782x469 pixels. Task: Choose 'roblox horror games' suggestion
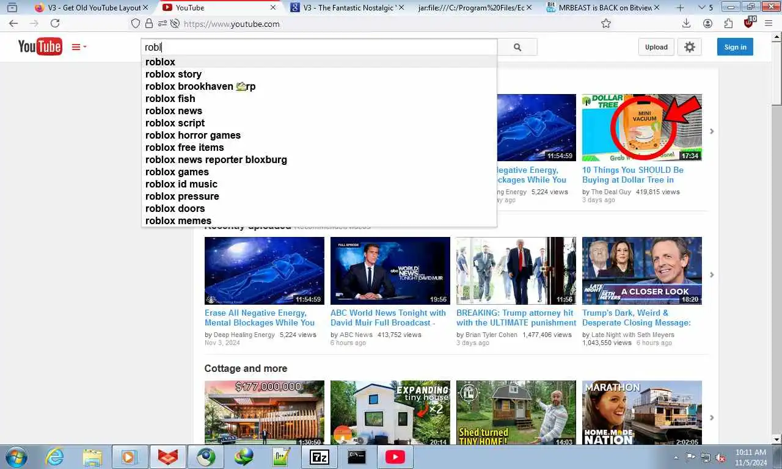click(x=319, y=135)
